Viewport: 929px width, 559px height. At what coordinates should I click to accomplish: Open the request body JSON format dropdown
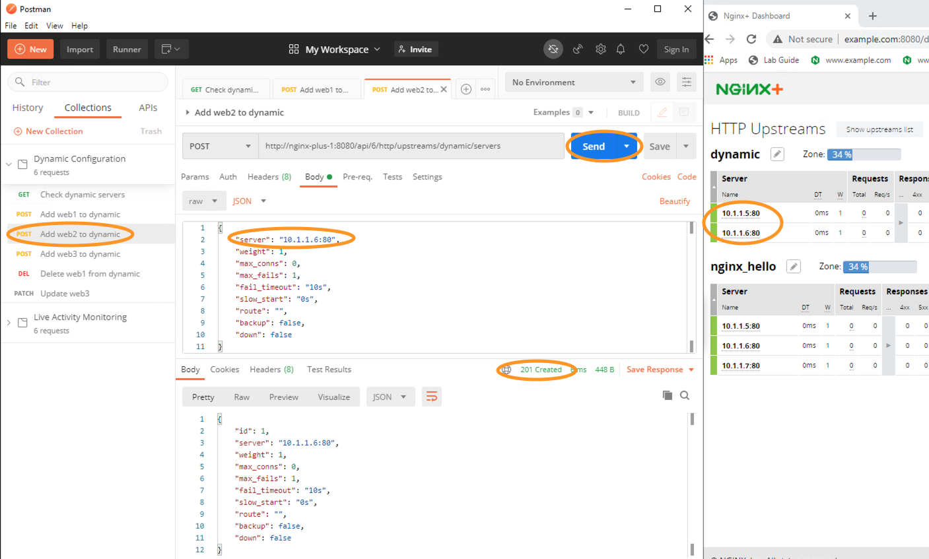pos(250,201)
